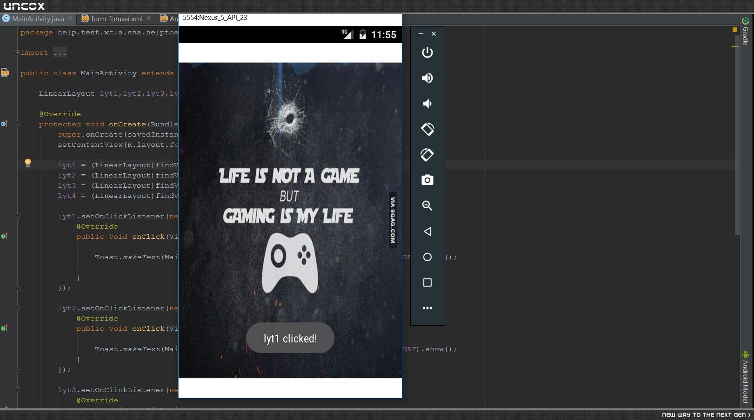Close the emulator toolbar panel
754x420 pixels.
coord(434,34)
